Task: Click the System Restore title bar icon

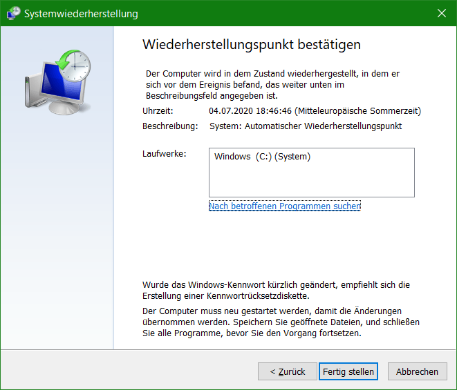Action: tap(13, 13)
